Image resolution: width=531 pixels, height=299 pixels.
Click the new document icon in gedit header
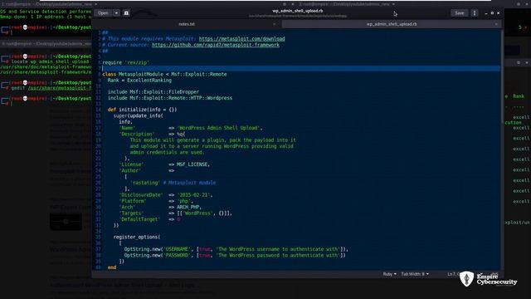(126, 13)
